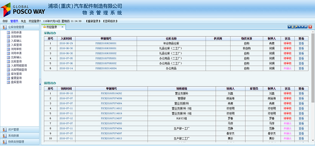315x146 pixels.
Task: Click the 库存查询 menu icon
Action: [8, 74]
